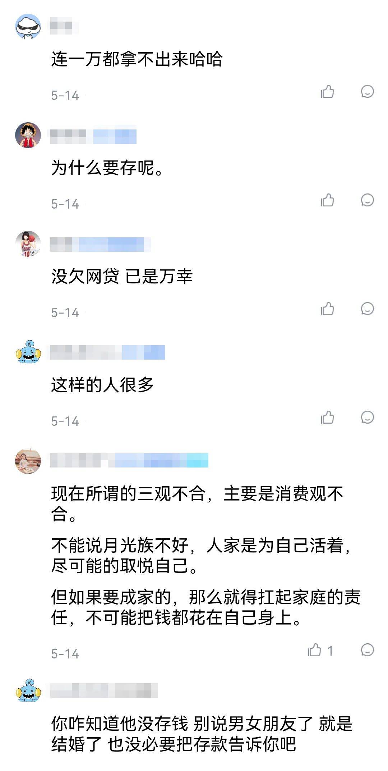
Task: Reply to the comment 没欠网贷 已是万幸
Action: pos(368,309)
